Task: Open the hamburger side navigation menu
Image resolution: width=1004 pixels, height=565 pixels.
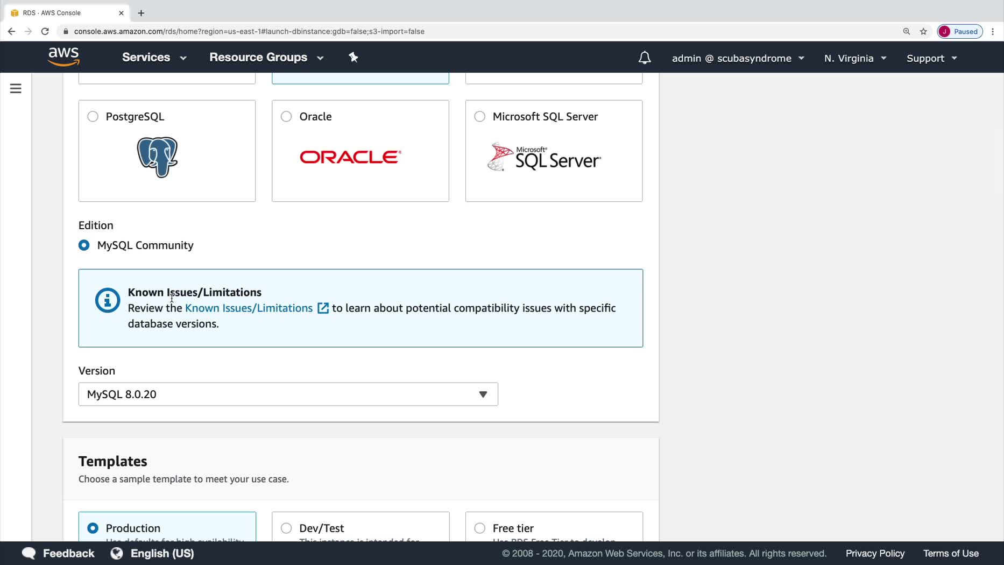Action: [x=16, y=88]
